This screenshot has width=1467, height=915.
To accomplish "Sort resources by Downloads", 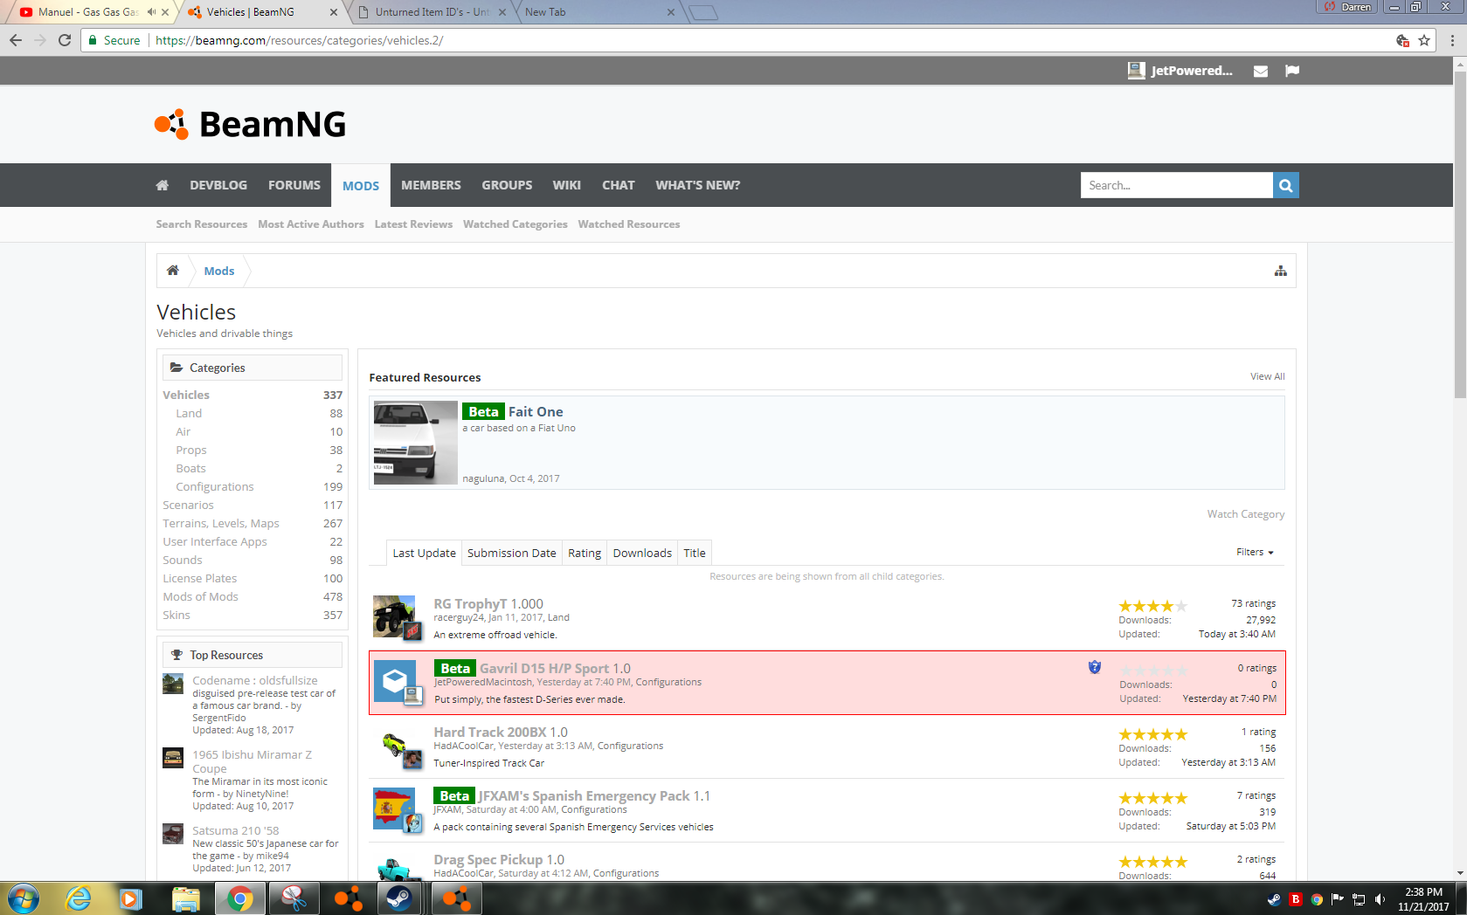I will point(642,553).
